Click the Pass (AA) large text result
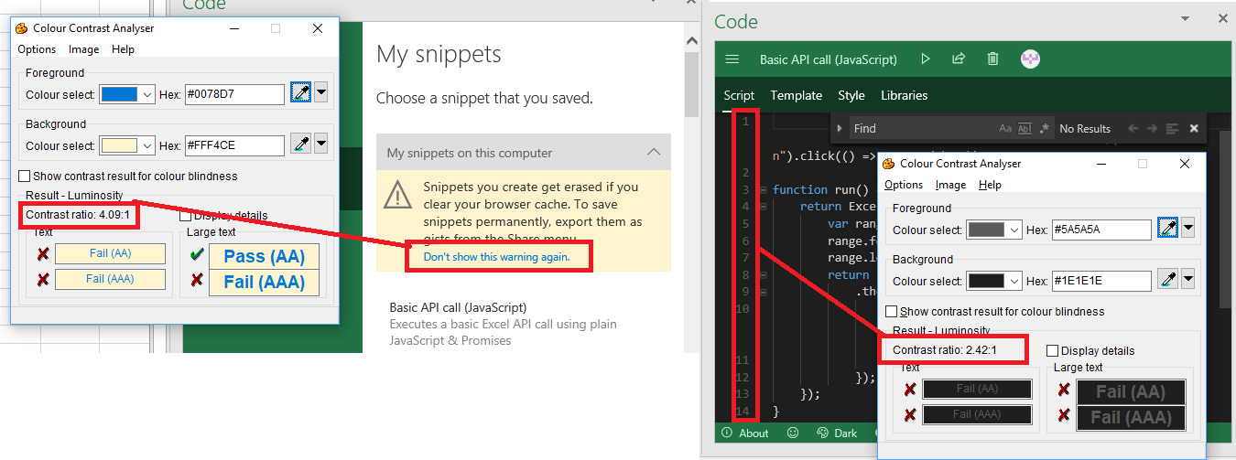The image size is (1236, 460). 264,256
